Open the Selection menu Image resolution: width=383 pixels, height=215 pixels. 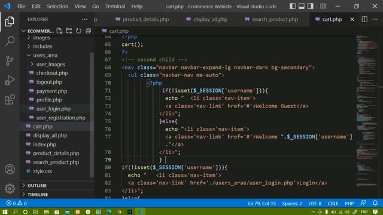point(57,7)
